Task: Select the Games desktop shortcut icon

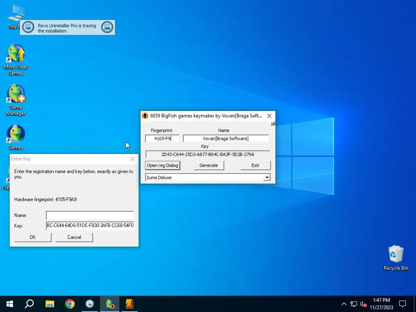Action: pos(16,137)
